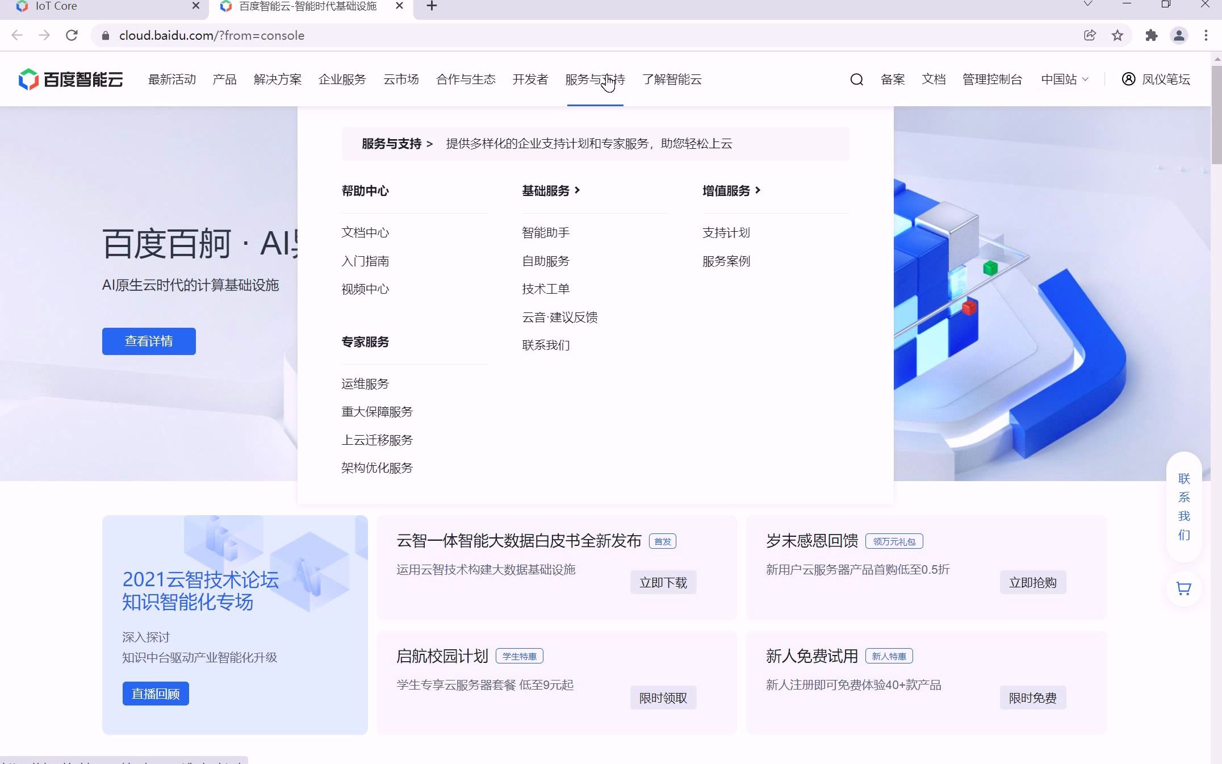Click the Baidu AI Cloud logo
1222x764 pixels.
70,80
